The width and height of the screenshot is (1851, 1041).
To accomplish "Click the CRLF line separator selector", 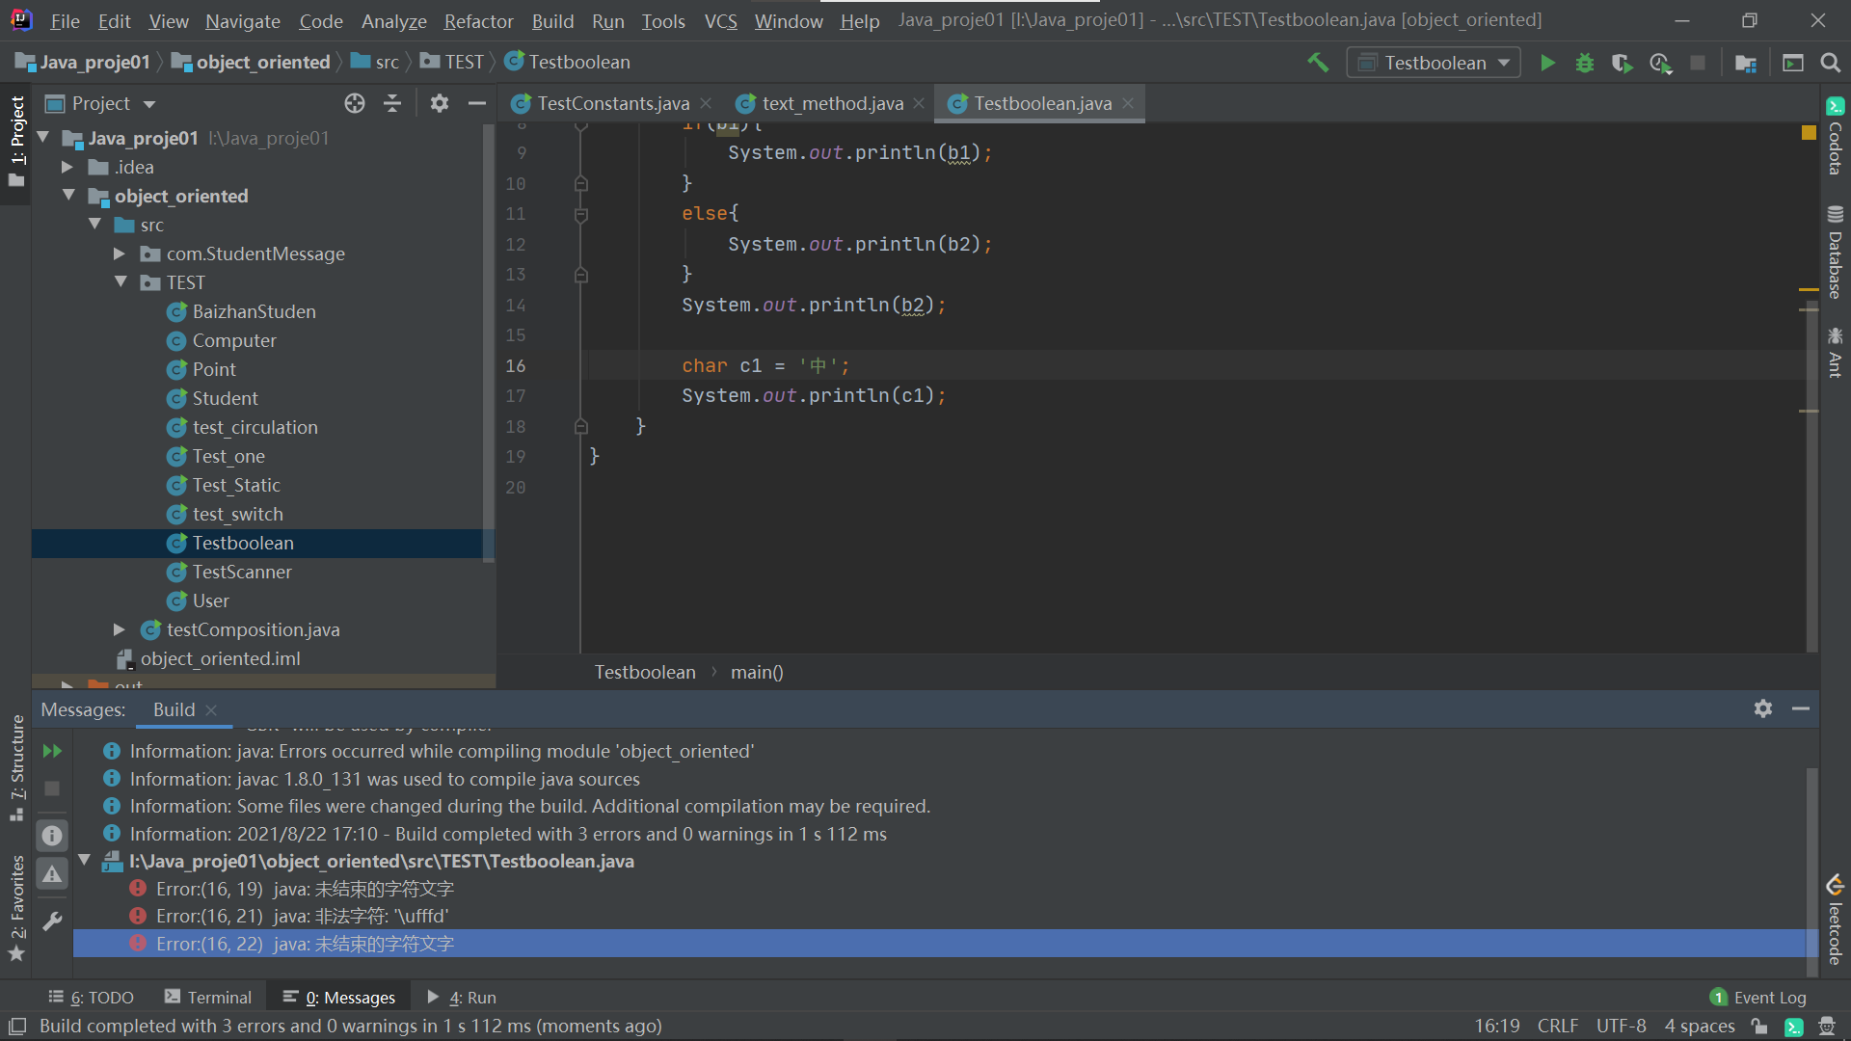I will click(x=1558, y=1027).
